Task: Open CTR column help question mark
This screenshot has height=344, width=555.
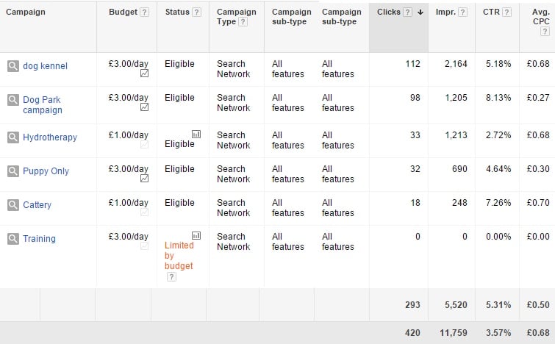Action: 507,12
